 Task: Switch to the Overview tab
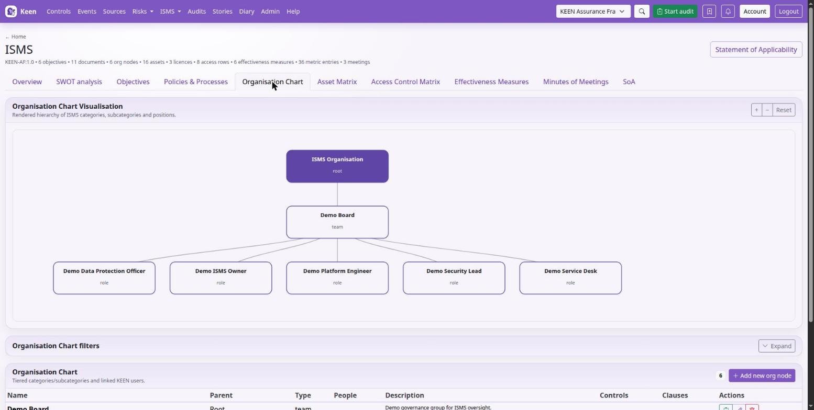(x=27, y=82)
